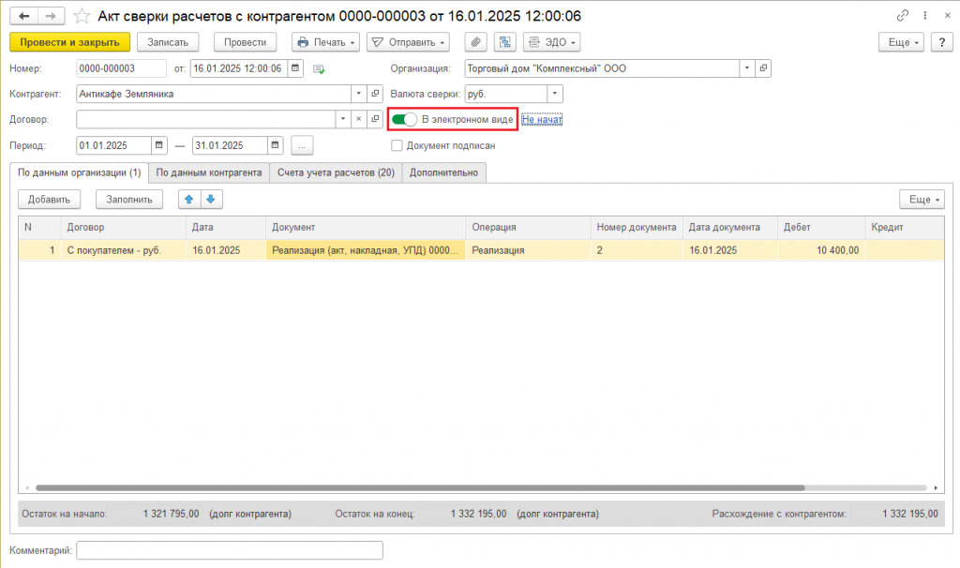Click 'Провести и закрыть' button
Screen dimensions: 960x568
(69, 42)
